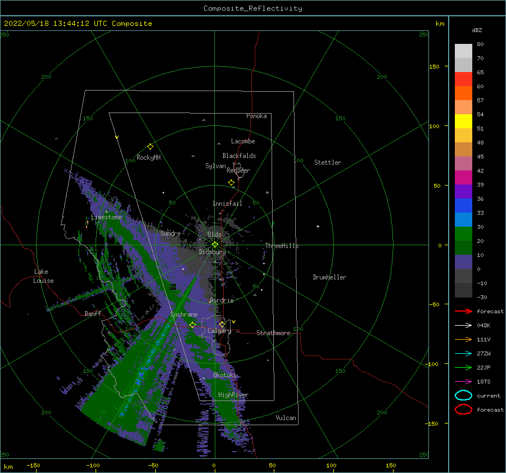Click the yellow diamond marker near Cochrane
506x473 pixels.
tap(192, 325)
